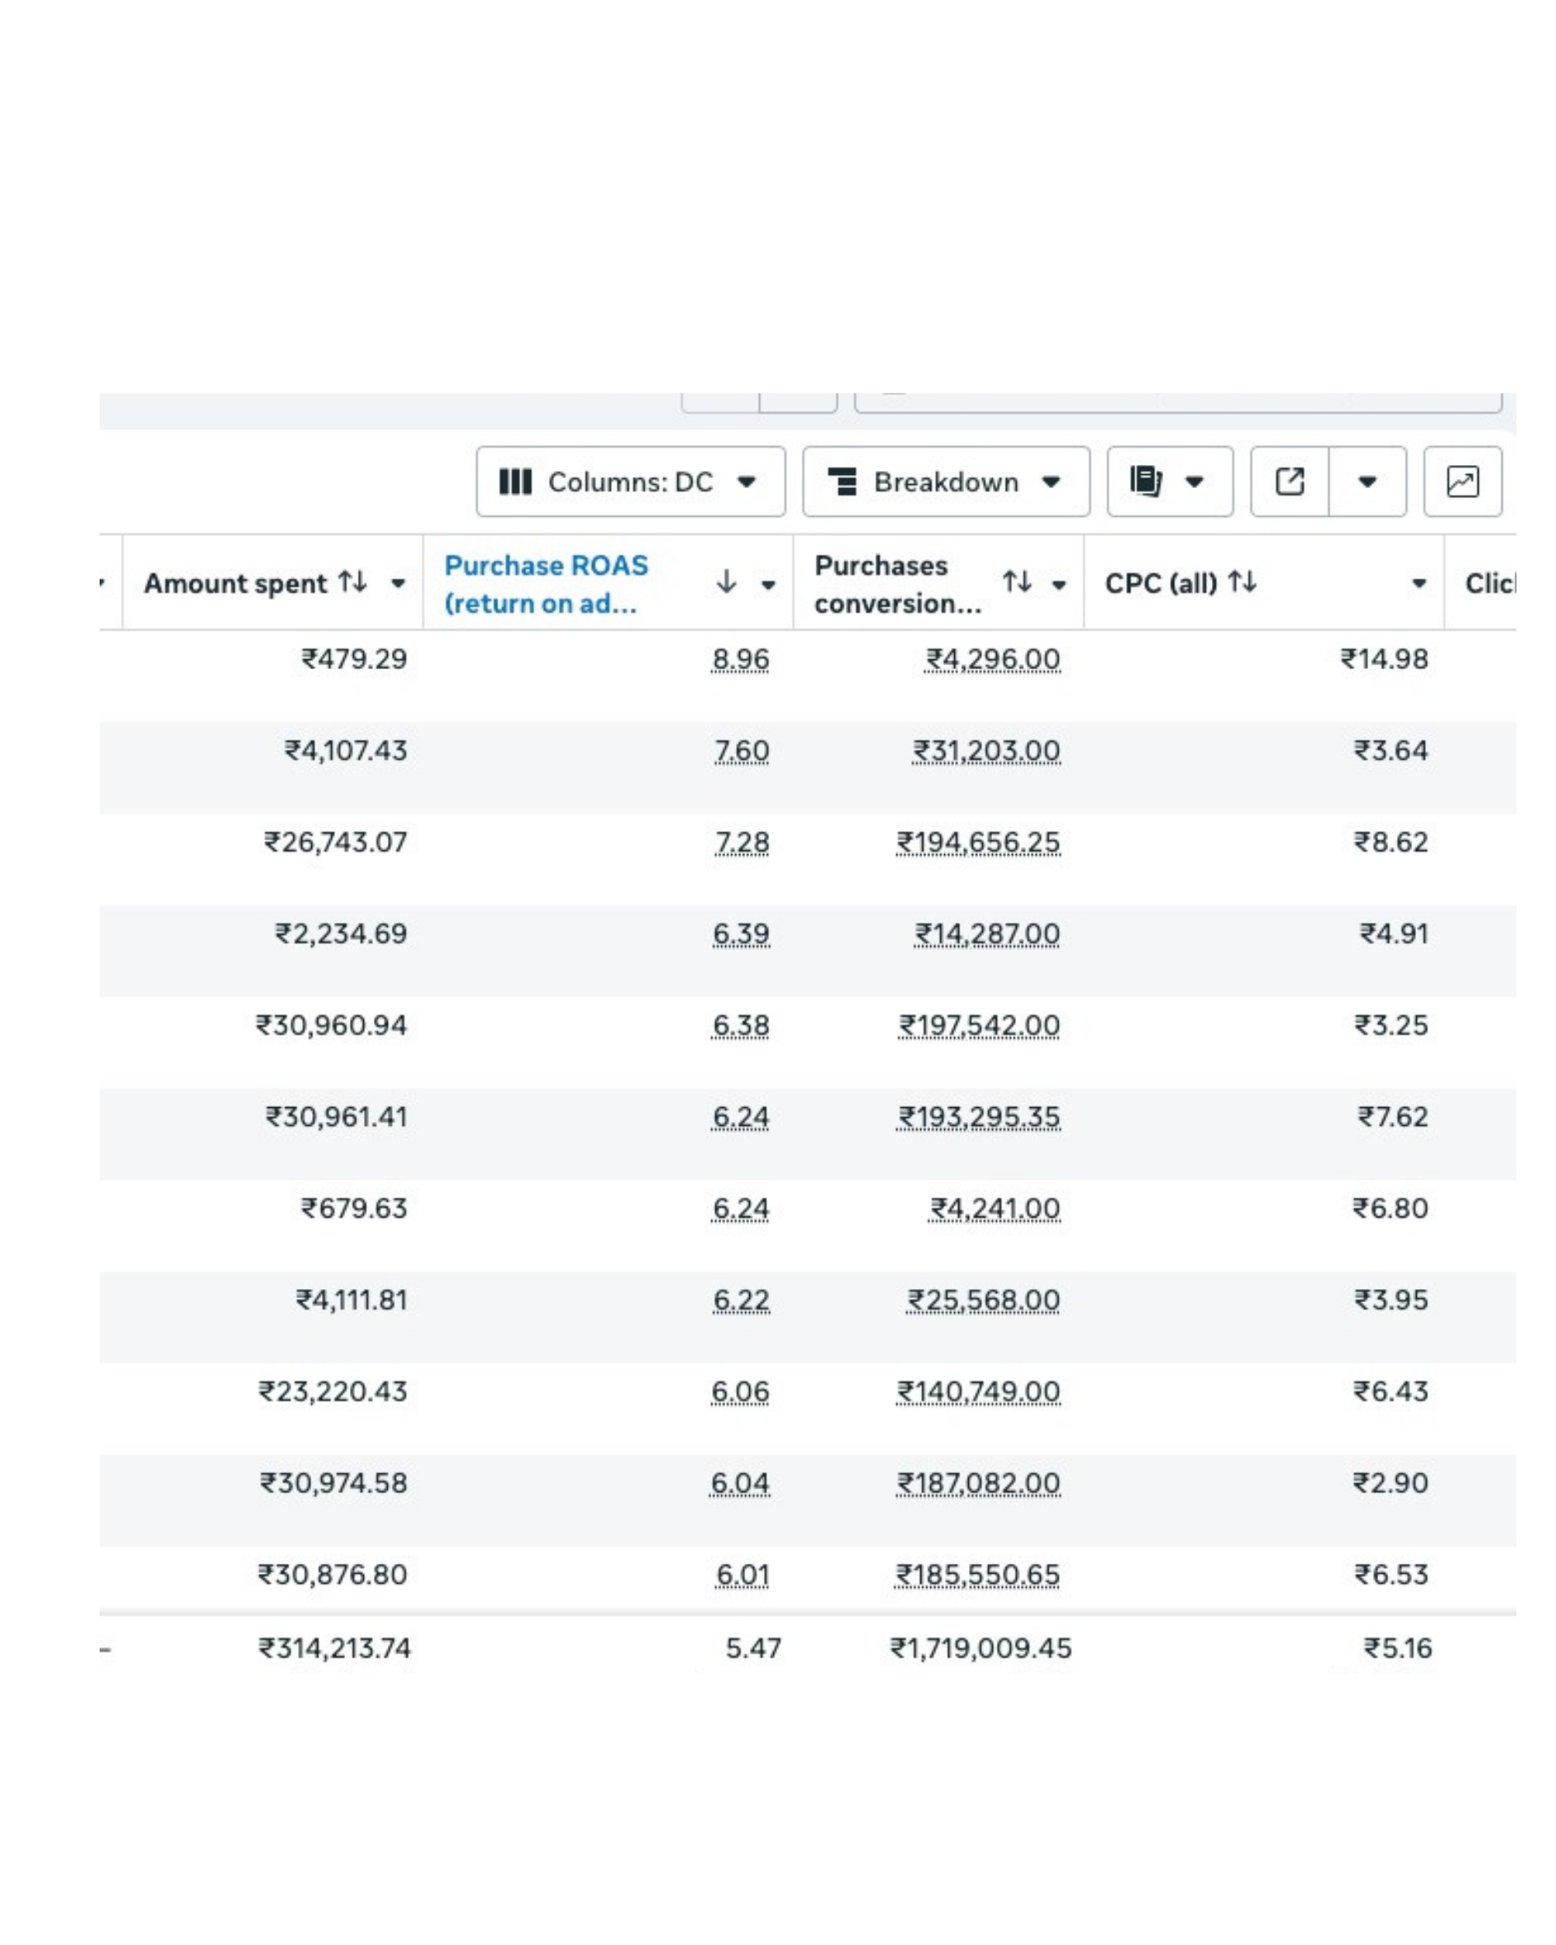The image size is (1556, 1945).
Task: Open Amount spent column menu arrow
Action: tap(398, 584)
